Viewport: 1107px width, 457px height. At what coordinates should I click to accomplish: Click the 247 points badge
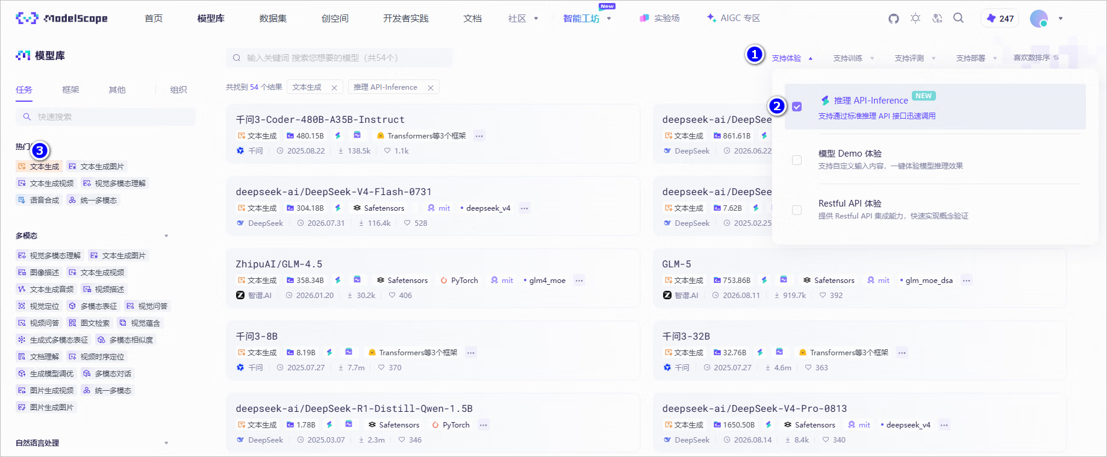click(1000, 19)
